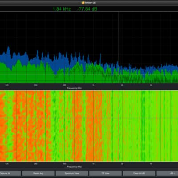Viewport: 178px width, 178px height.
Task: Switch to TF View with its button
Action: 105,173
